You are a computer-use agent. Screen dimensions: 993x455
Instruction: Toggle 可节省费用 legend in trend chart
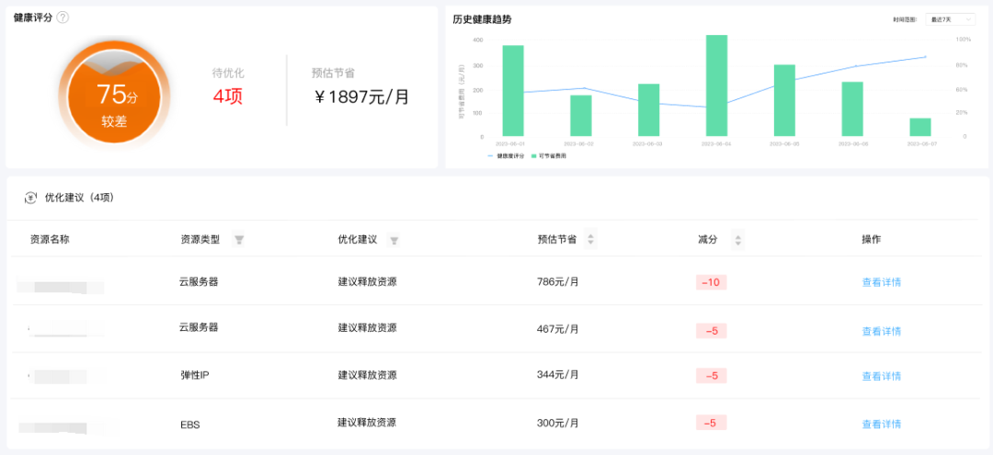tap(548, 155)
